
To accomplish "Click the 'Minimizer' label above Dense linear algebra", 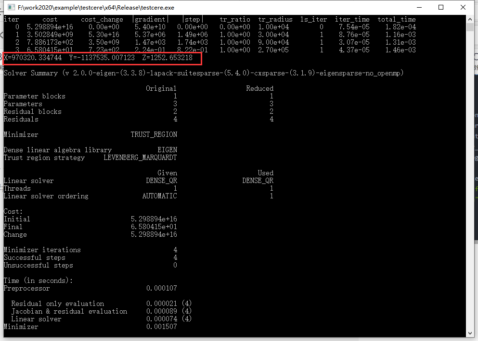I will [x=21, y=134].
